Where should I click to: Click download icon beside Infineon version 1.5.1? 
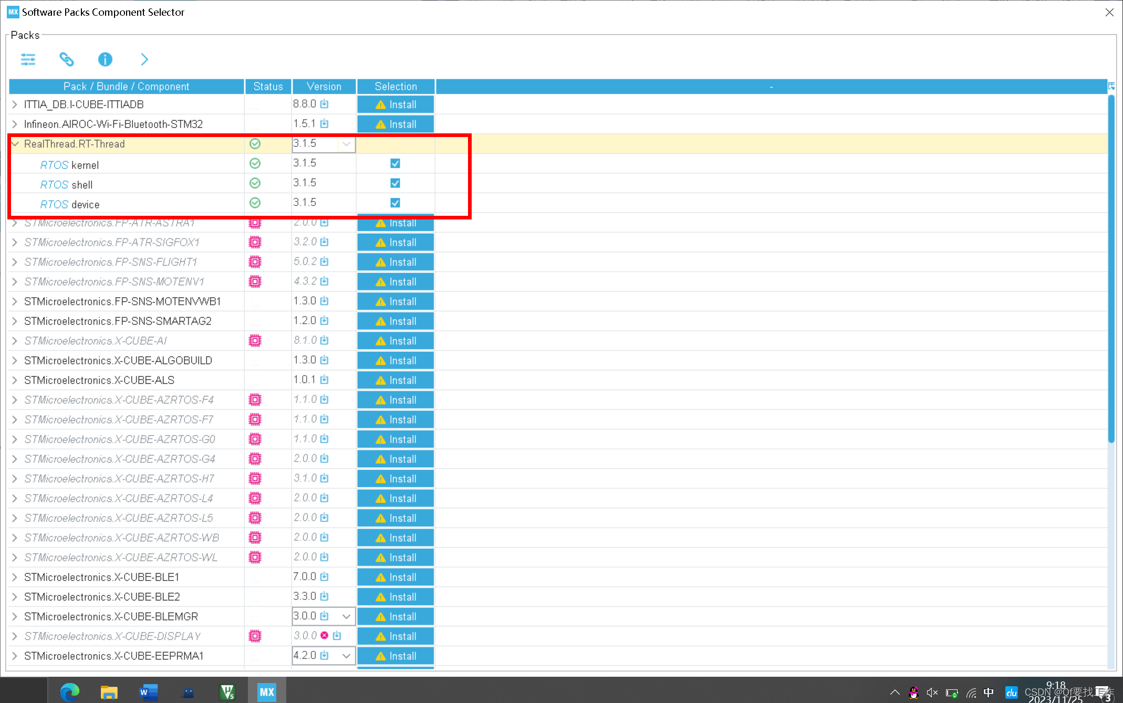pos(325,124)
